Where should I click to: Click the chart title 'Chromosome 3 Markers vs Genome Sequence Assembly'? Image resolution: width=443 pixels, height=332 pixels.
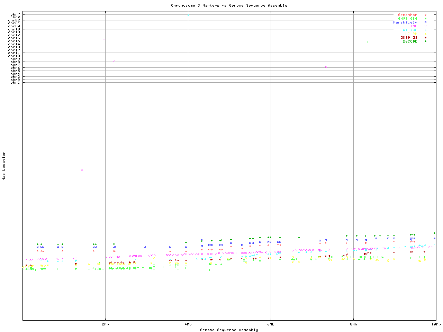click(x=229, y=5)
